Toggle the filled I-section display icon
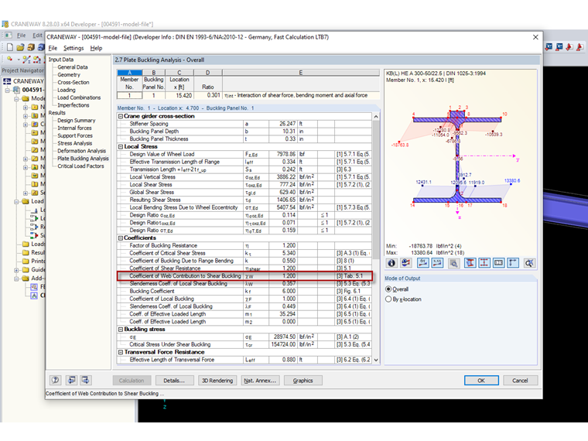This screenshot has height=441, width=588. (x=470, y=263)
